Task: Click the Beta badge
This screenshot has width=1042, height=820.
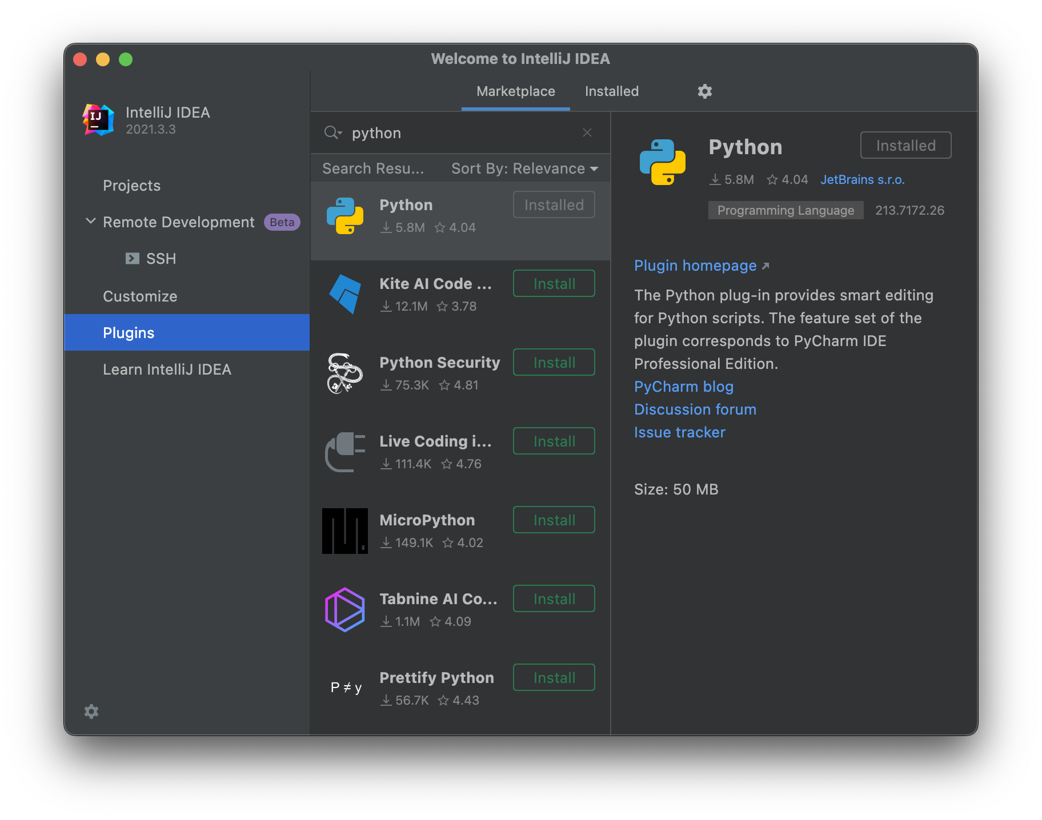Action: pos(282,222)
